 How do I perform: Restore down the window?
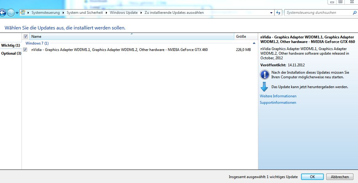point(340,2)
